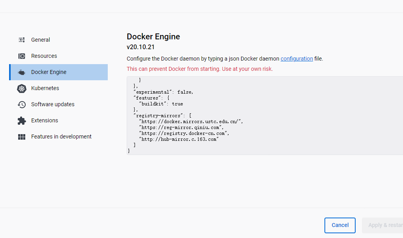Click the Extensions puzzle piece icon
Image resolution: width=403 pixels, height=238 pixels.
pyautogui.click(x=22, y=121)
